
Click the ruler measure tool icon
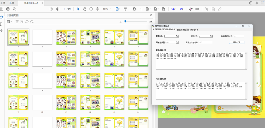(220, 9)
